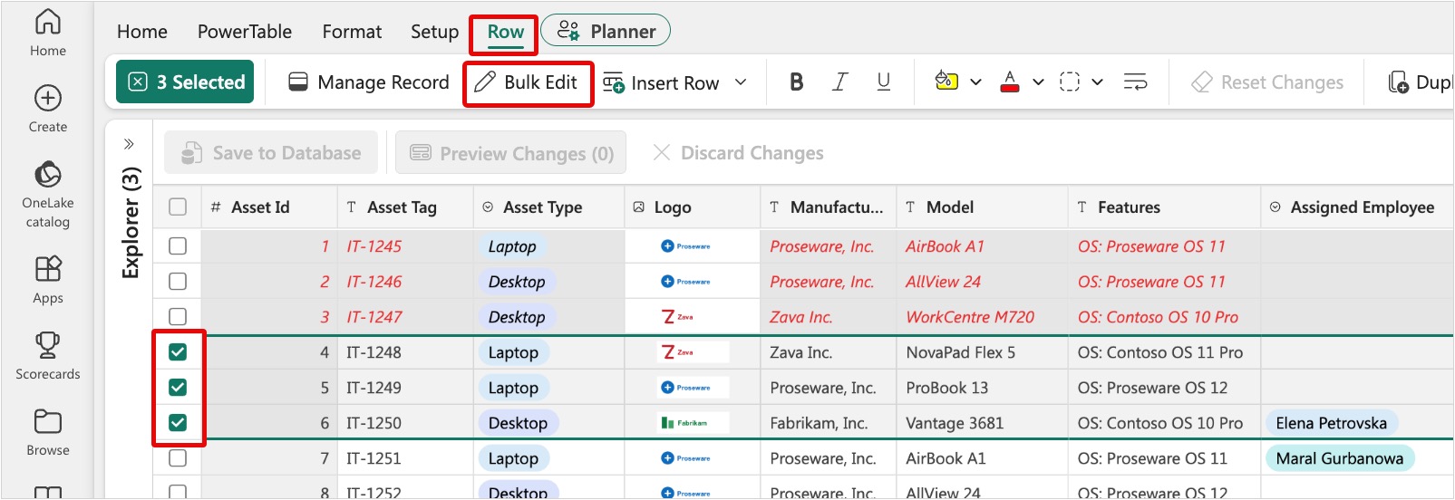Click the Asset Type column icon
This screenshot has height=500, width=1455.
488,207
